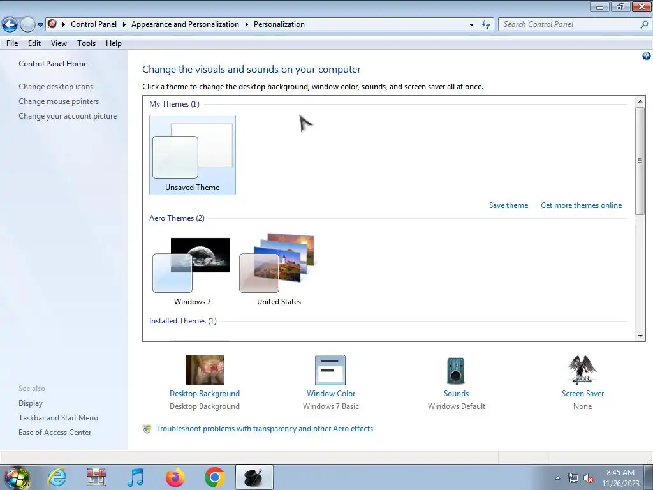This screenshot has width=653, height=490.
Task: Open the Tools menu
Action: (x=86, y=43)
